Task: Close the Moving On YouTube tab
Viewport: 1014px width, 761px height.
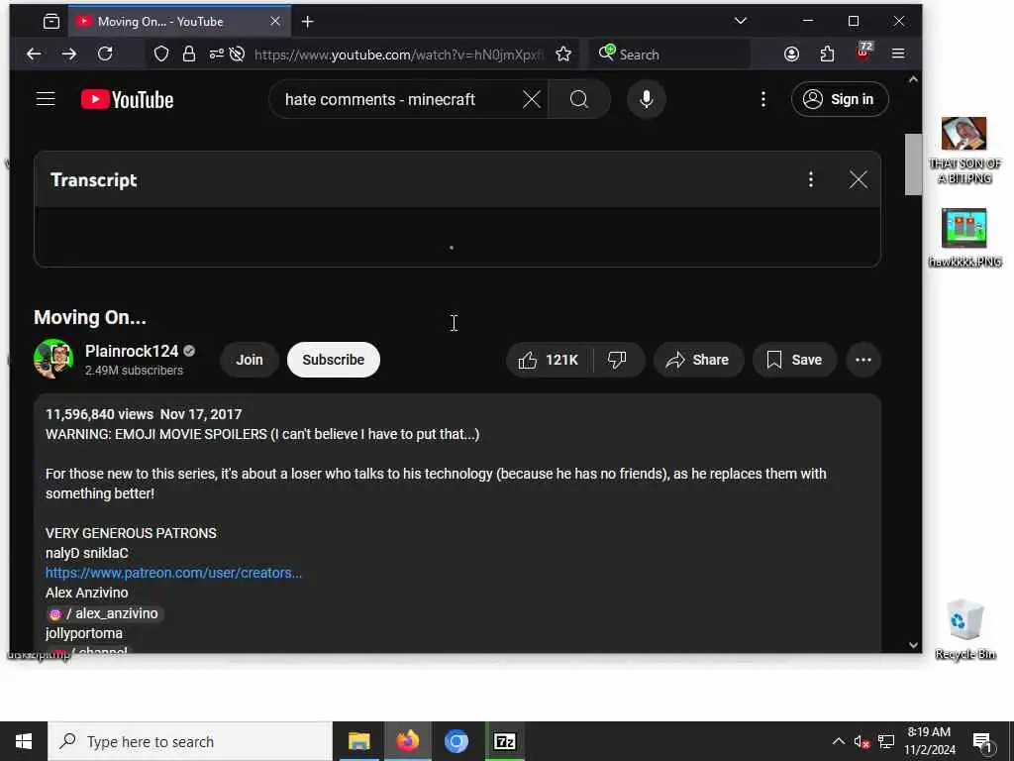Action: tap(275, 22)
